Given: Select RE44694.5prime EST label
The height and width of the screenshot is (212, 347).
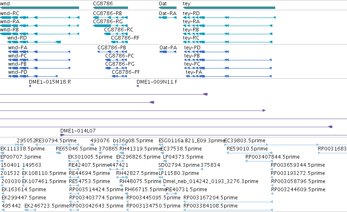Looking at the screenshot, I should (x=89, y=173).
